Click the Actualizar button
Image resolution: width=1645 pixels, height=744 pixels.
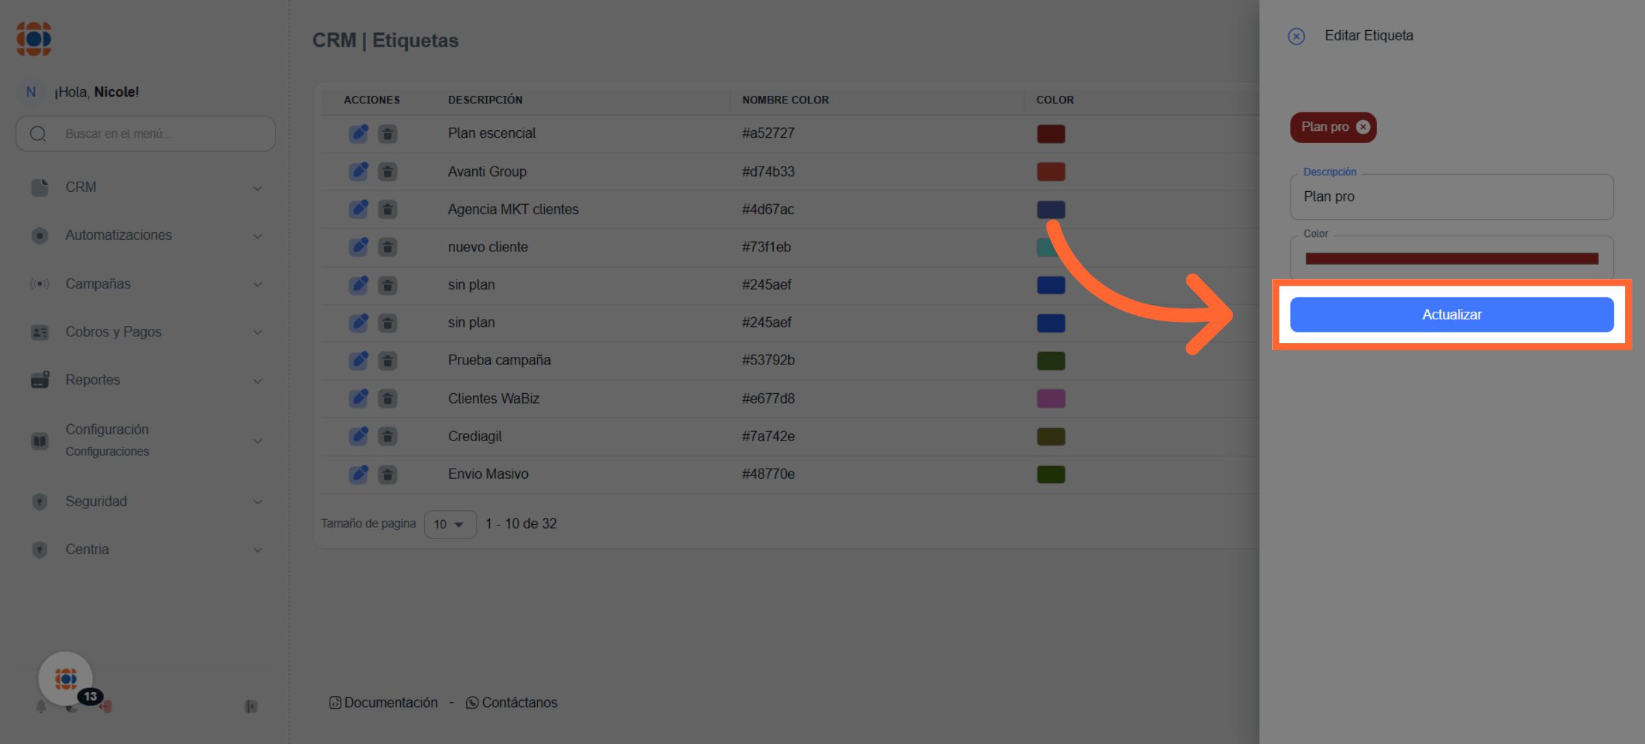point(1451,314)
